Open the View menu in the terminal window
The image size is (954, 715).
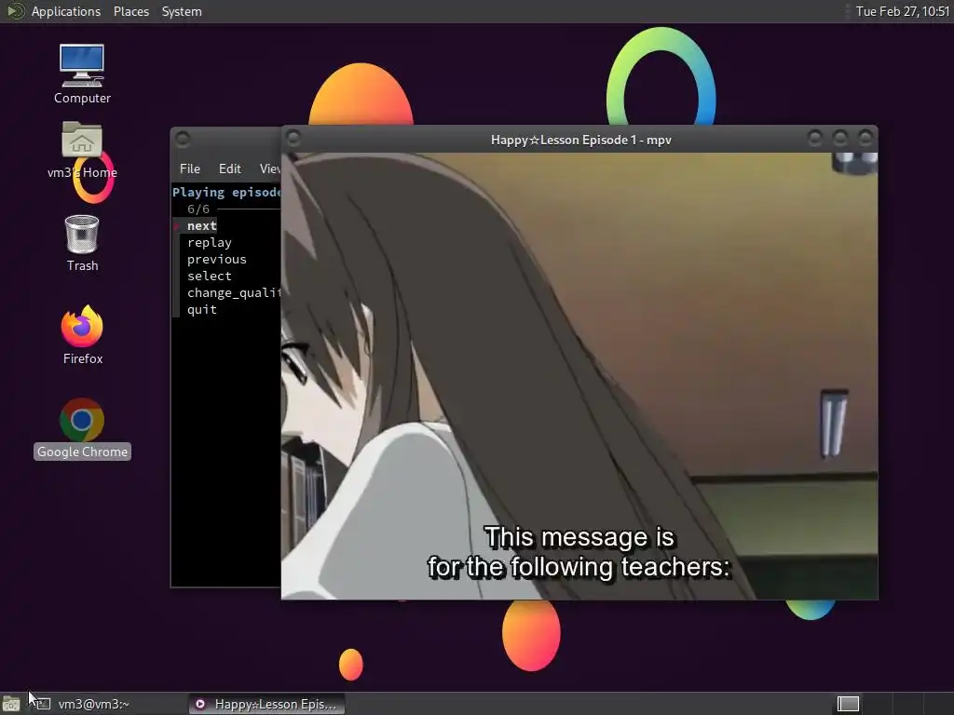click(269, 169)
